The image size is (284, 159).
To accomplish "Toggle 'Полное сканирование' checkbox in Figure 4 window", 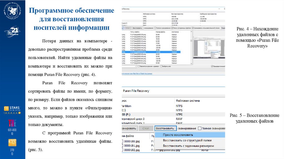I will click(155, 28).
